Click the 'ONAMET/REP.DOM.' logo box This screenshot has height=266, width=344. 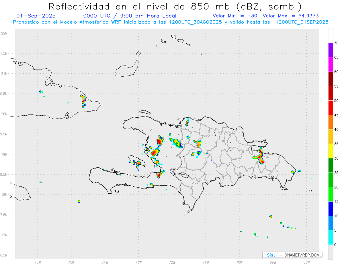tap(292, 255)
